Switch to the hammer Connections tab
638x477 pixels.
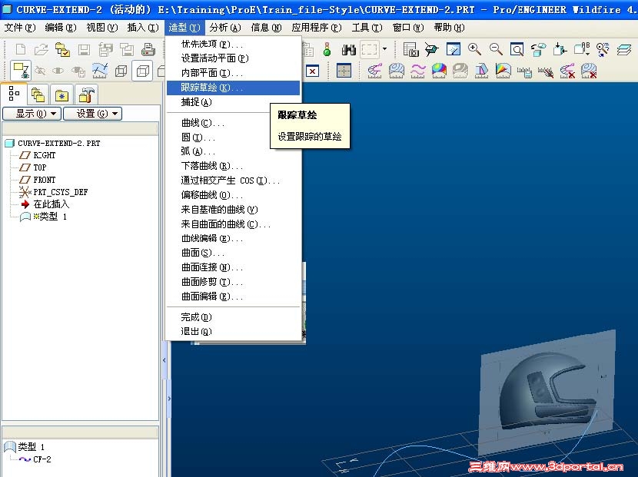[x=86, y=95]
